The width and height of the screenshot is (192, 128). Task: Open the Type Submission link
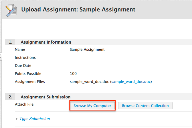(x=35, y=119)
